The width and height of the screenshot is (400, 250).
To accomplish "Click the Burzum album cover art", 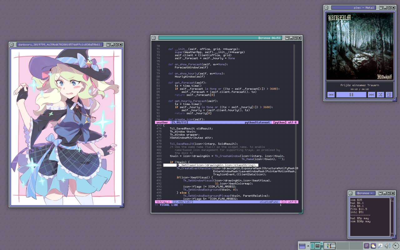I will coord(360,46).
